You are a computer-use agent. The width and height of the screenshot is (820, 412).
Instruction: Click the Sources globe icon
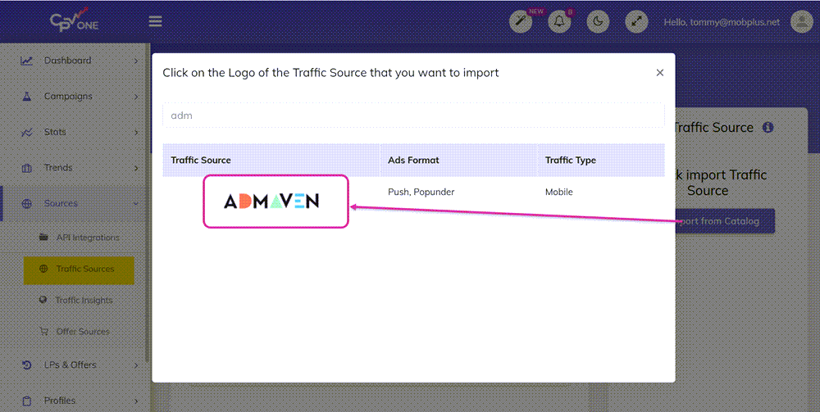(27, 204)
